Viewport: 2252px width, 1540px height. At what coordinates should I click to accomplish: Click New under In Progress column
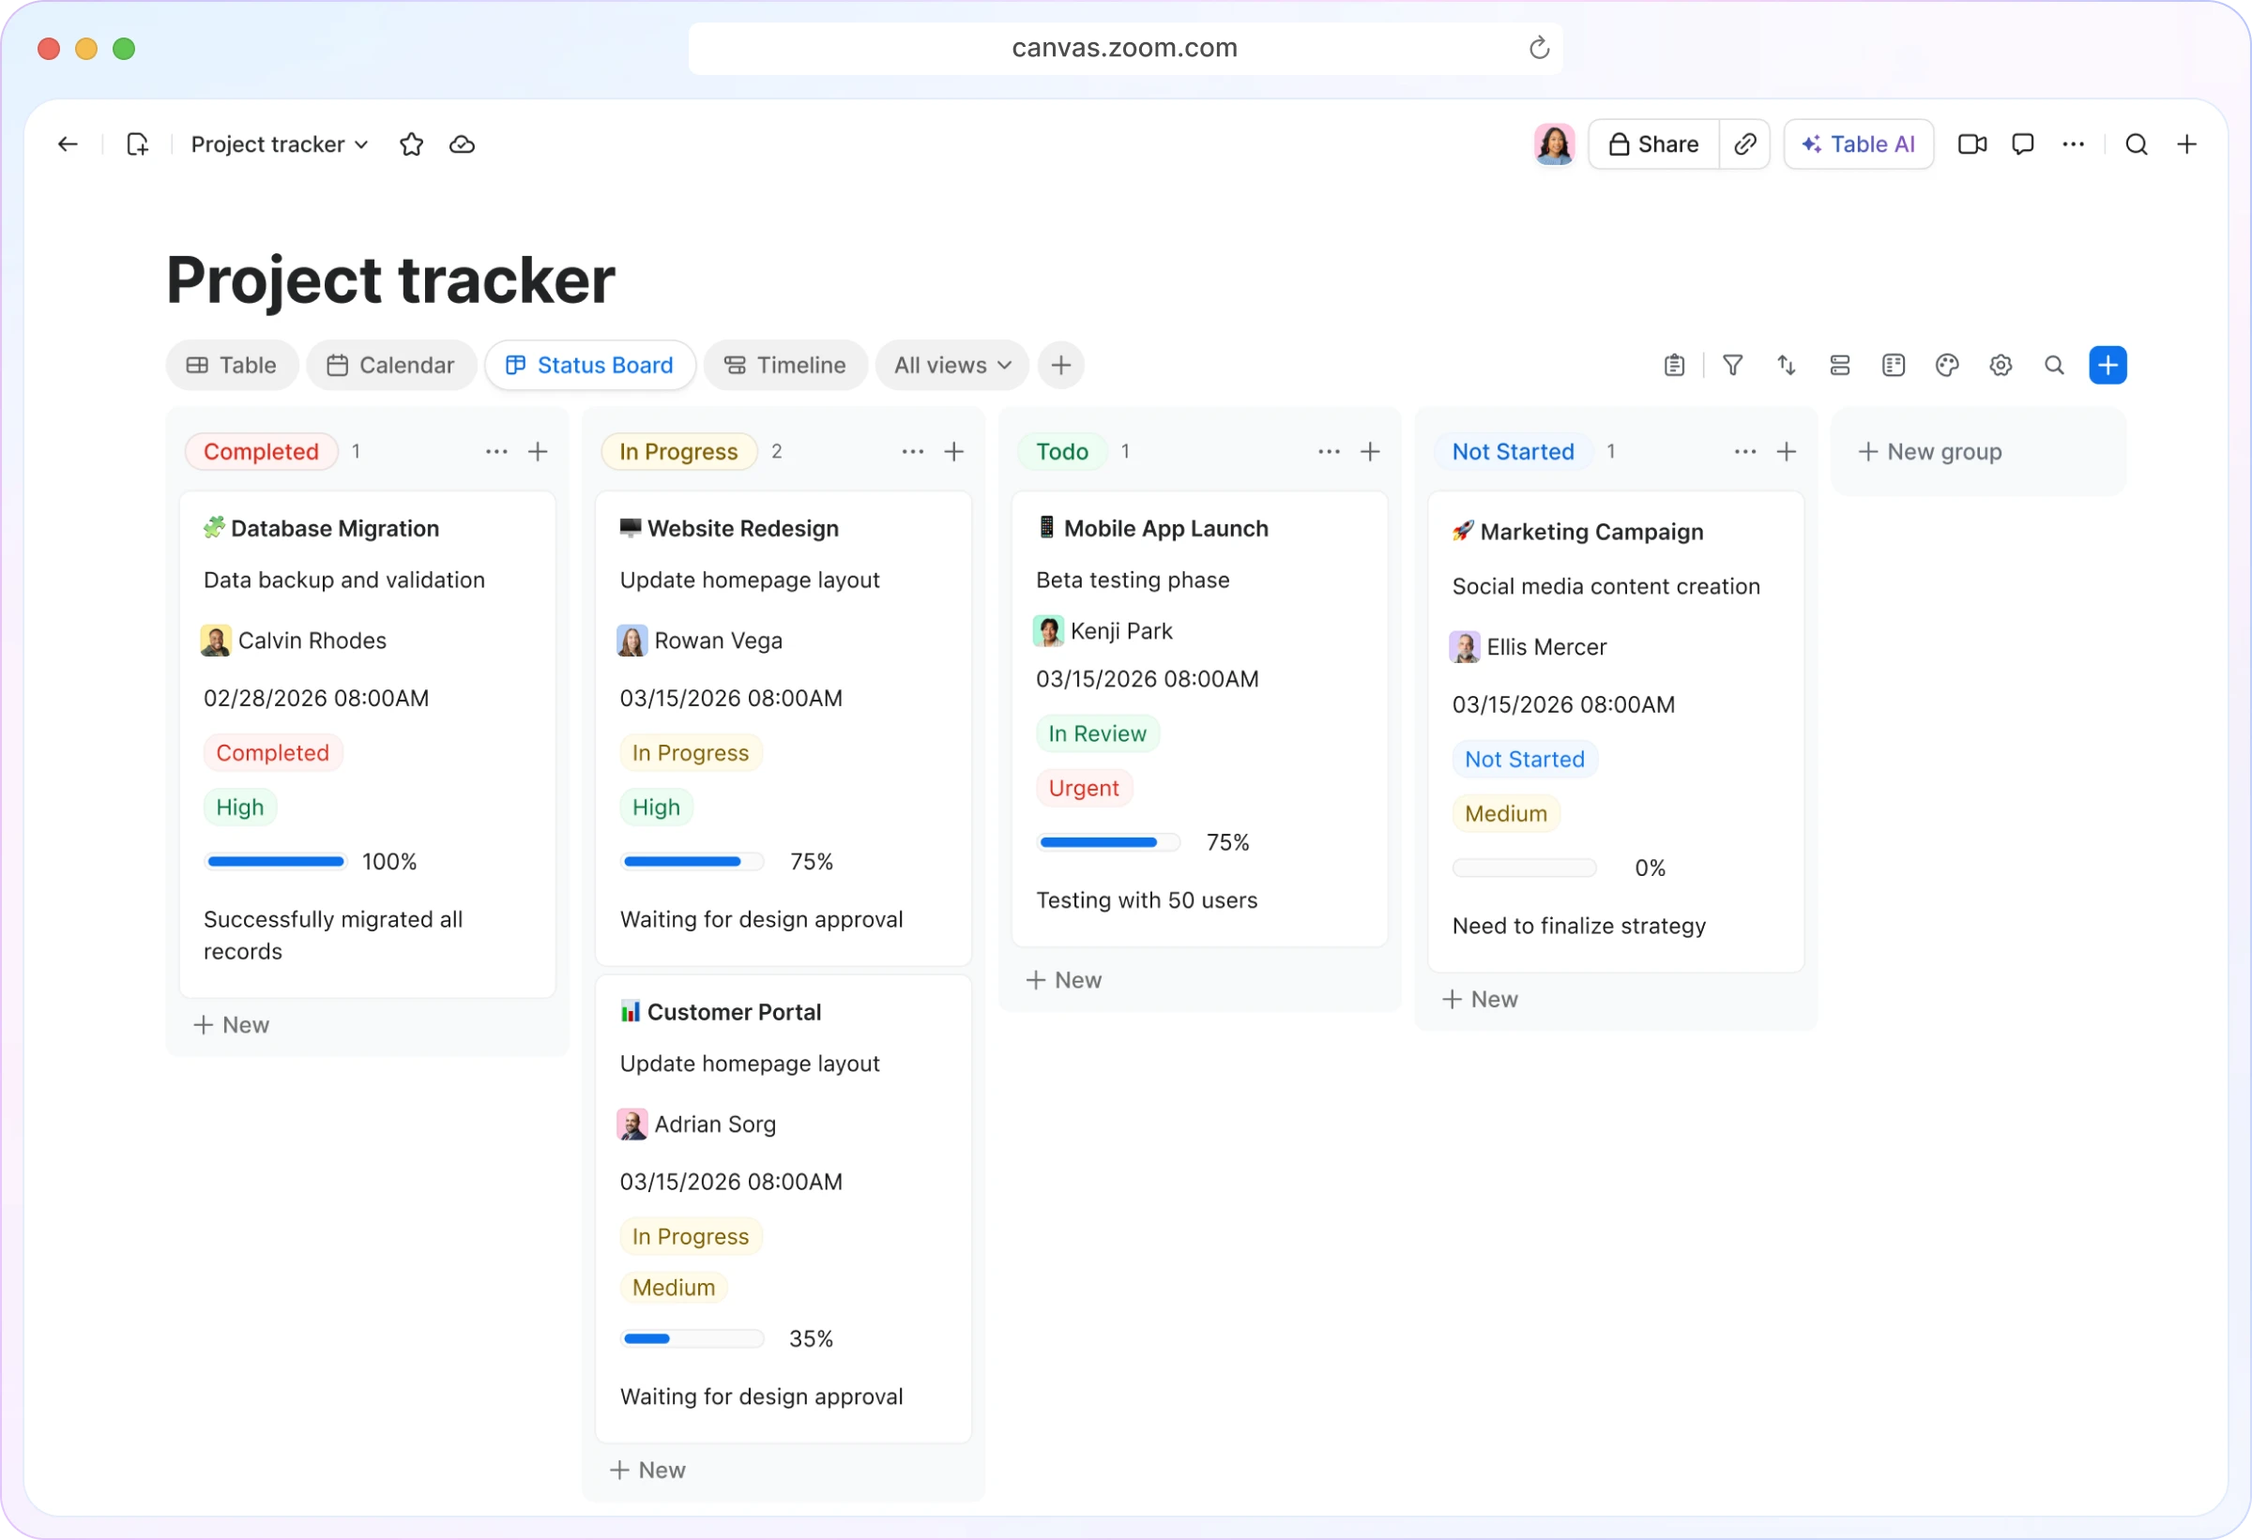pyautogui.click(x=648, y=1471)
